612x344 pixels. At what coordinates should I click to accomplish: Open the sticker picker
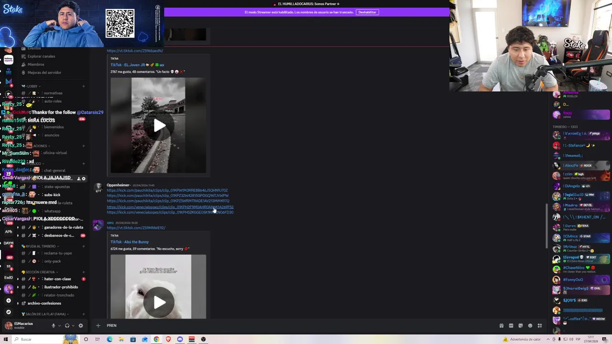click(x=521, y=326)
